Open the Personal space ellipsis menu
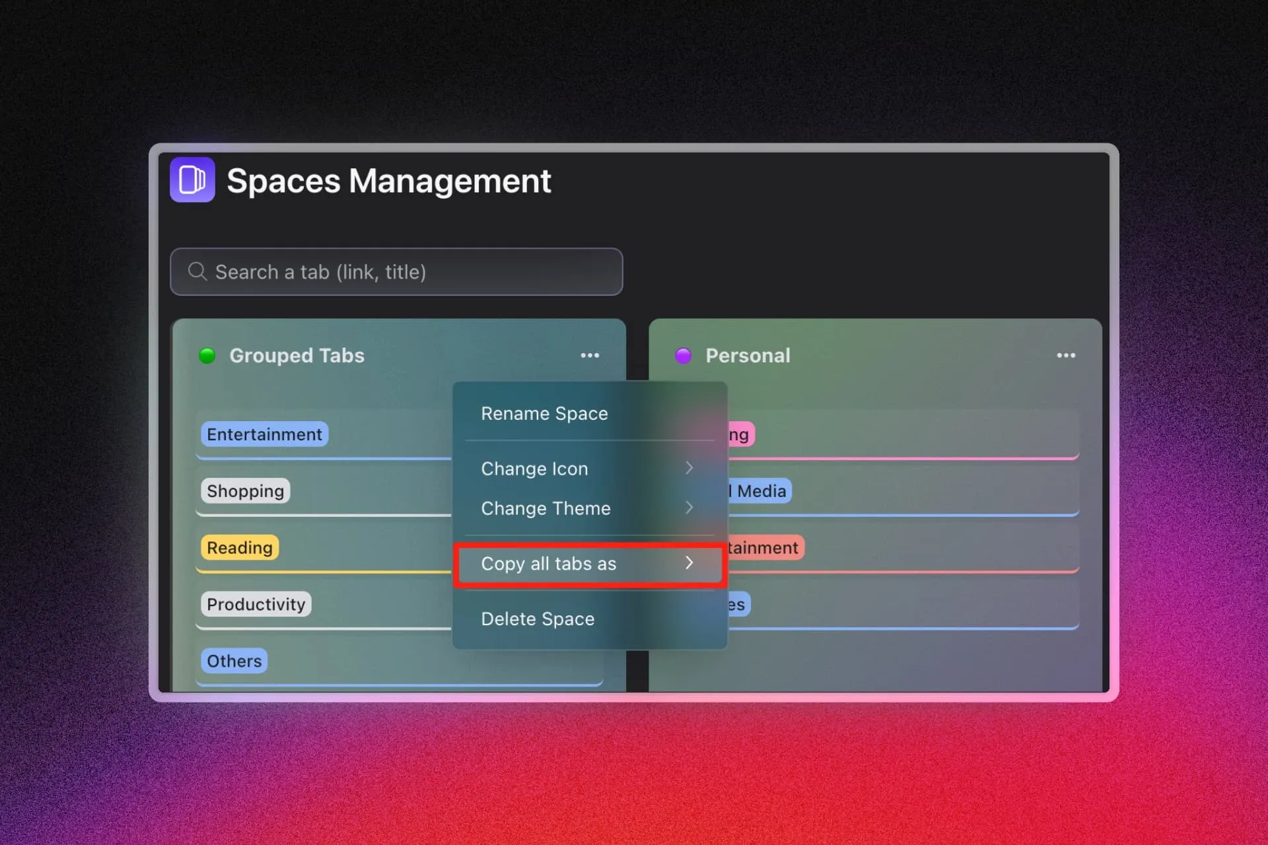Image resolution: width=1268 pixels, height=845 pixels. (1065, 355)
